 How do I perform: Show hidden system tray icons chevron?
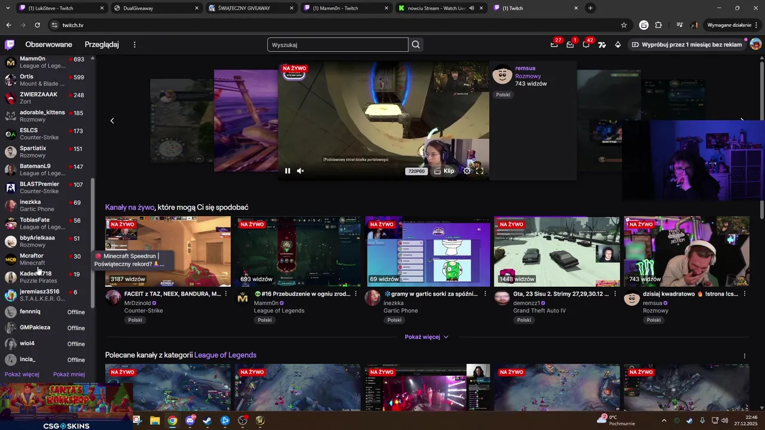point(663,420)
